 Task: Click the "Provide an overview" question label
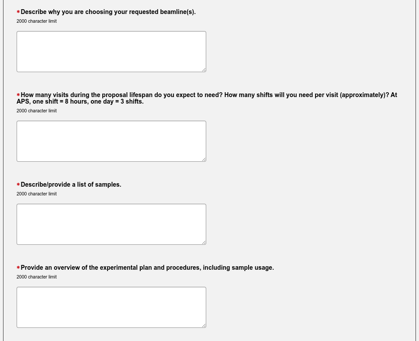pos(147,268)
